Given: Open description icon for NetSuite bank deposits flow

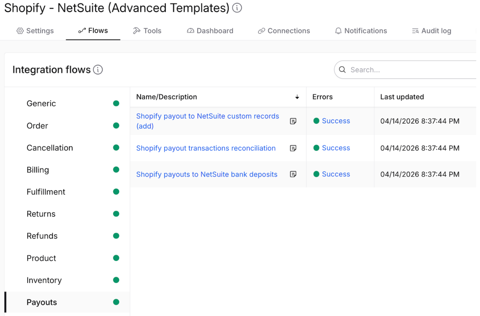Looking at the screenshot, I should [x=293, y=174].
